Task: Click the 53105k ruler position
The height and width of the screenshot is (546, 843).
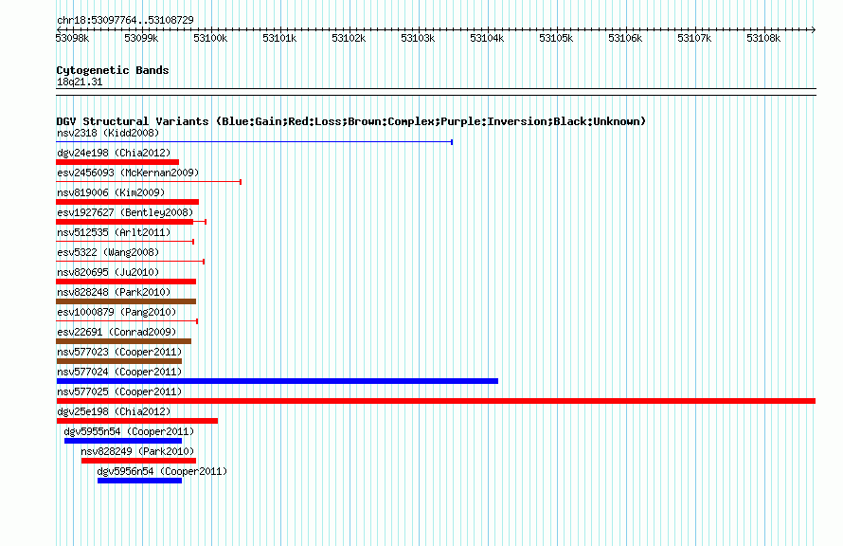Action: click(x=556, y=38)
